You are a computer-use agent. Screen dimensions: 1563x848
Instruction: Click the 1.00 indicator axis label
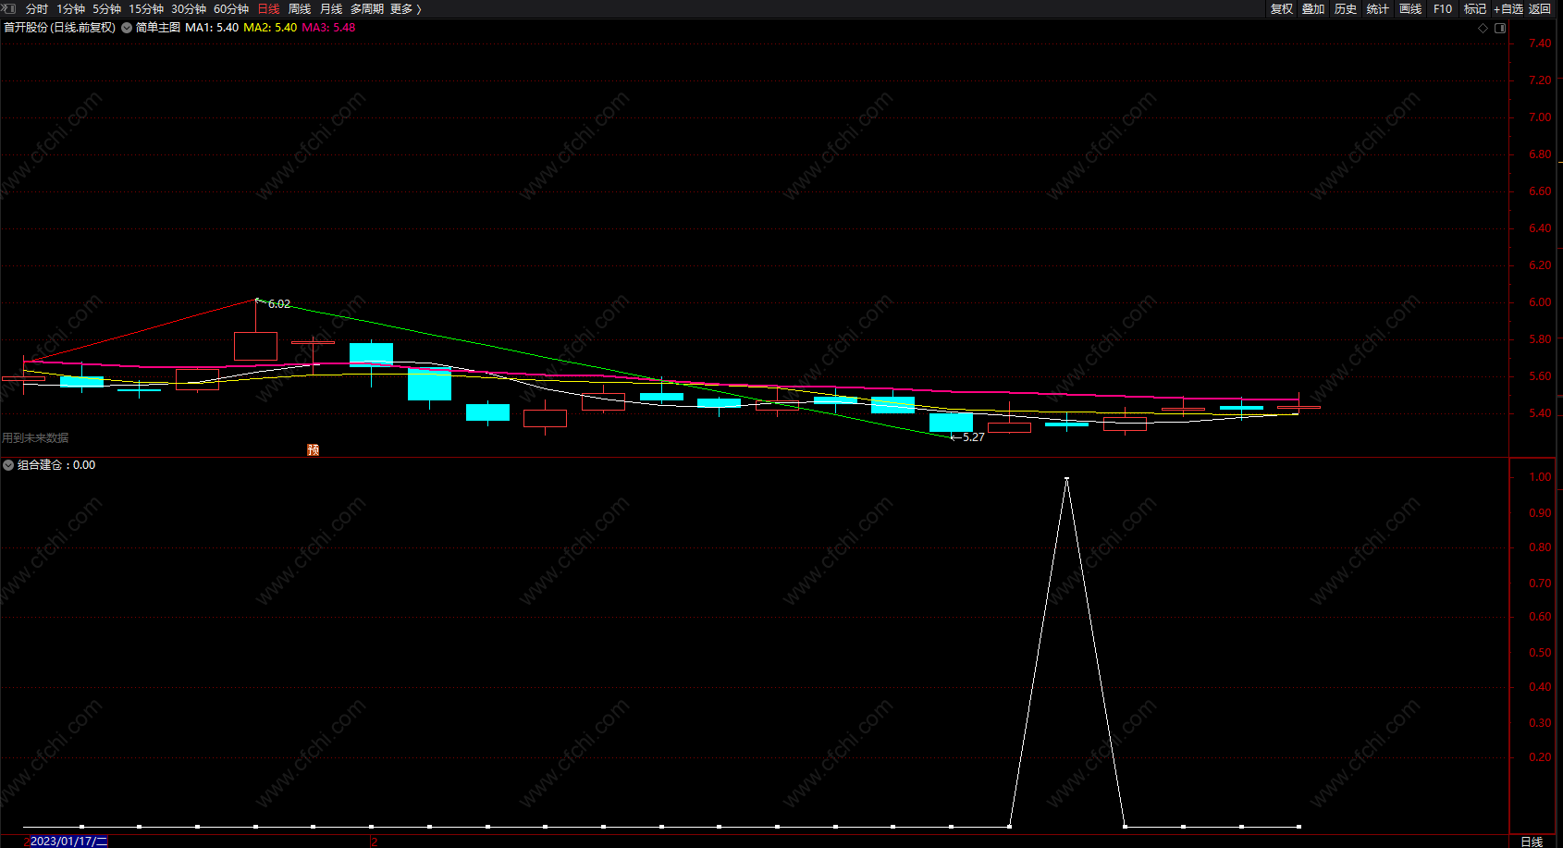pos(1540,477)
